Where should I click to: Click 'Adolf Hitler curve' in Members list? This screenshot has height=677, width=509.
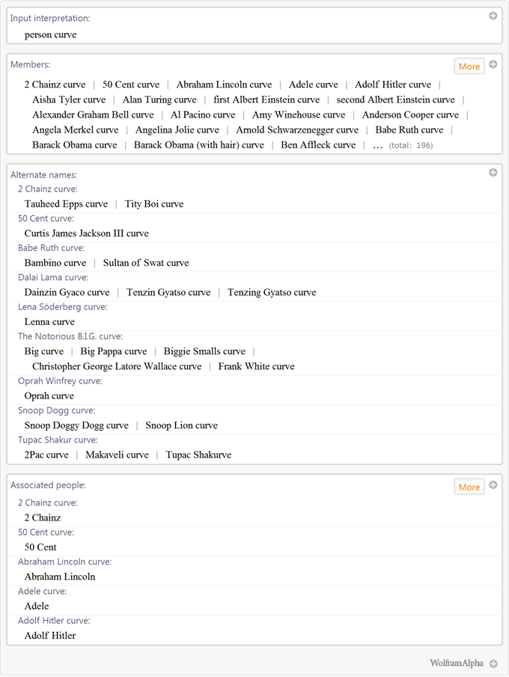click(393, 85)
